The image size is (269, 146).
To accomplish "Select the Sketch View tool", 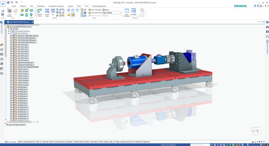I will (x=40, y=13).
